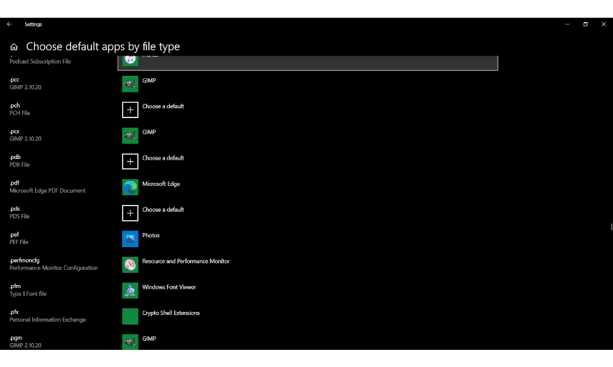
Task: Restore down the Settings window
Action: tap(585, 24)
